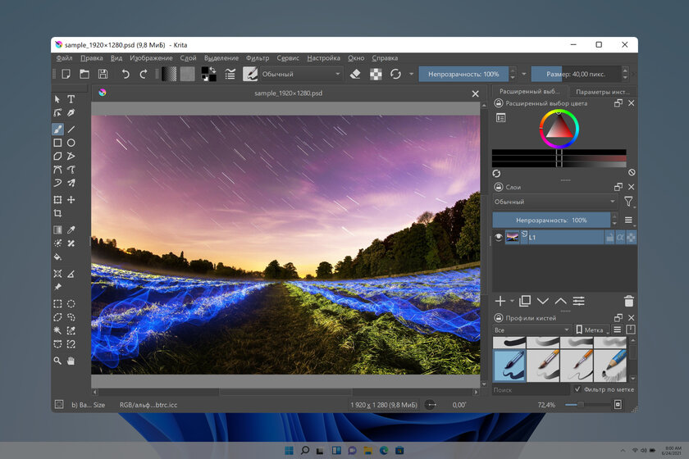Select the Color Sampler eyedropper tool
The height and width of the screenshot is (459, 689).
click(71, 229)
